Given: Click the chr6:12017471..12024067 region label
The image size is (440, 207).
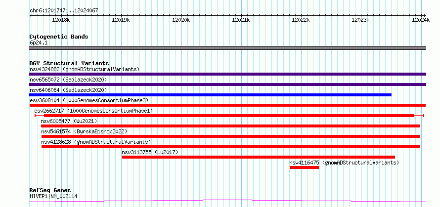Looking at the screenshot, I should (x=64, y=10).
